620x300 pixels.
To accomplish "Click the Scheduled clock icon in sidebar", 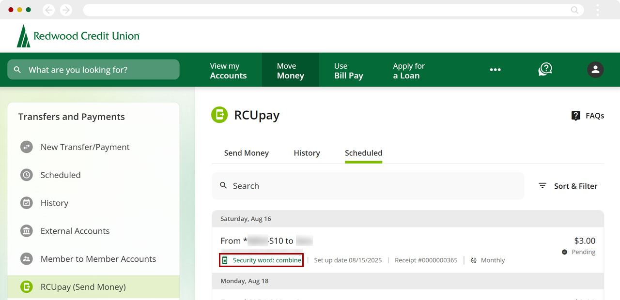I will [27, 175].
